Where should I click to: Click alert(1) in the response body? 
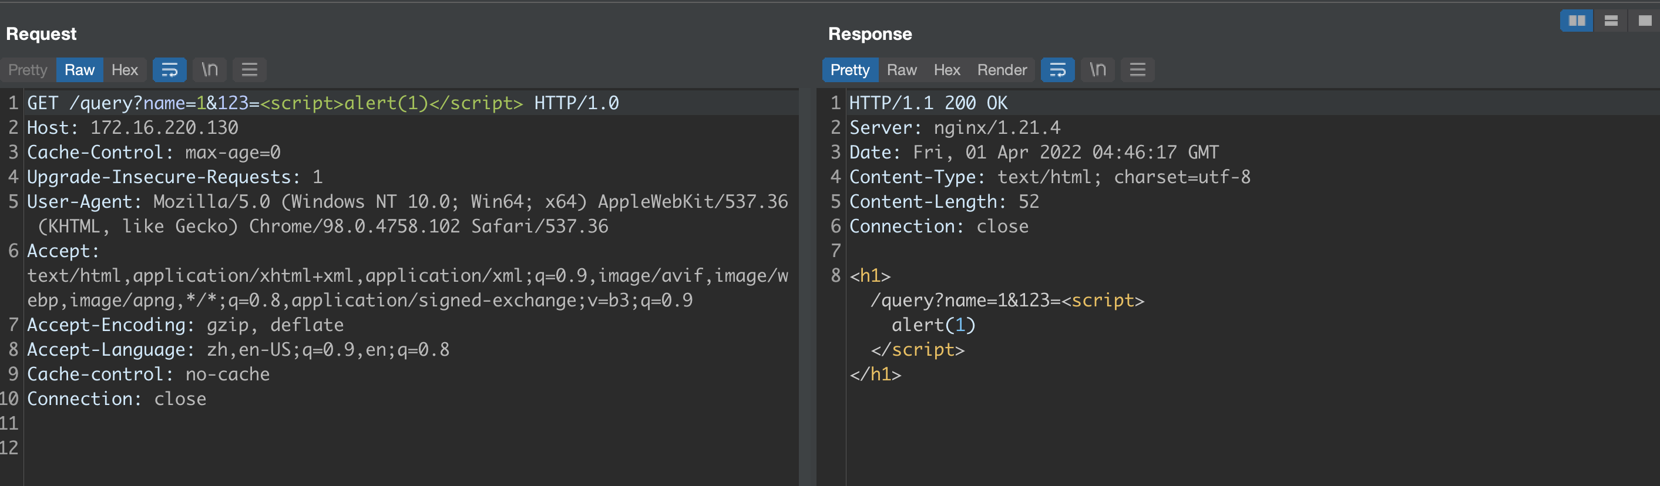click(x=934, y=325)
